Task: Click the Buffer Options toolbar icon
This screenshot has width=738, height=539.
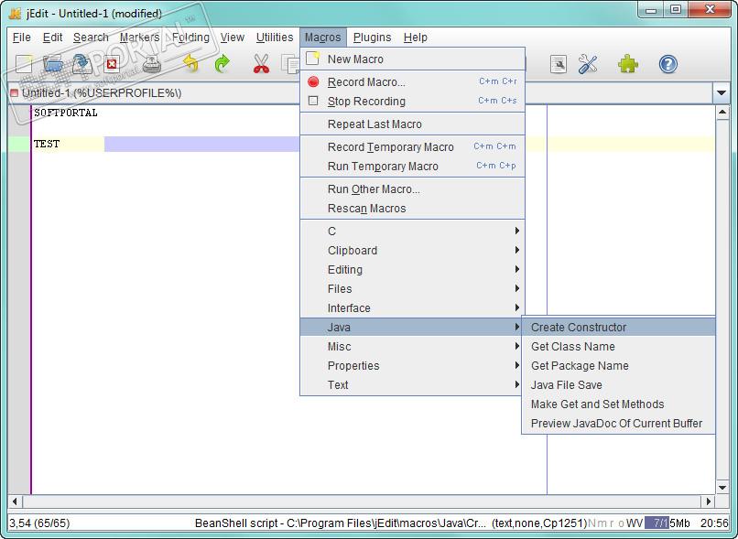Action: click(559, 64)
